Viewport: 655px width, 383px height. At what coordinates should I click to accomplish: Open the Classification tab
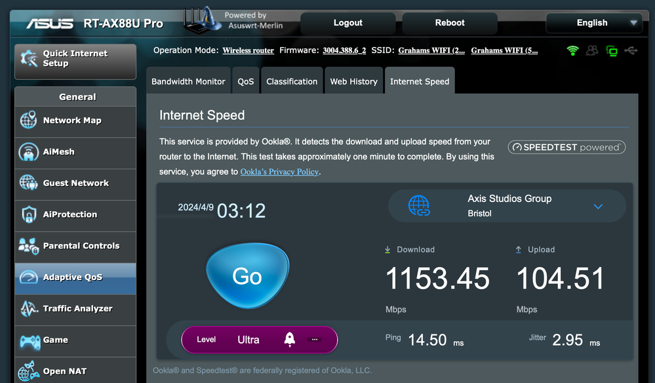click(292, 81)
